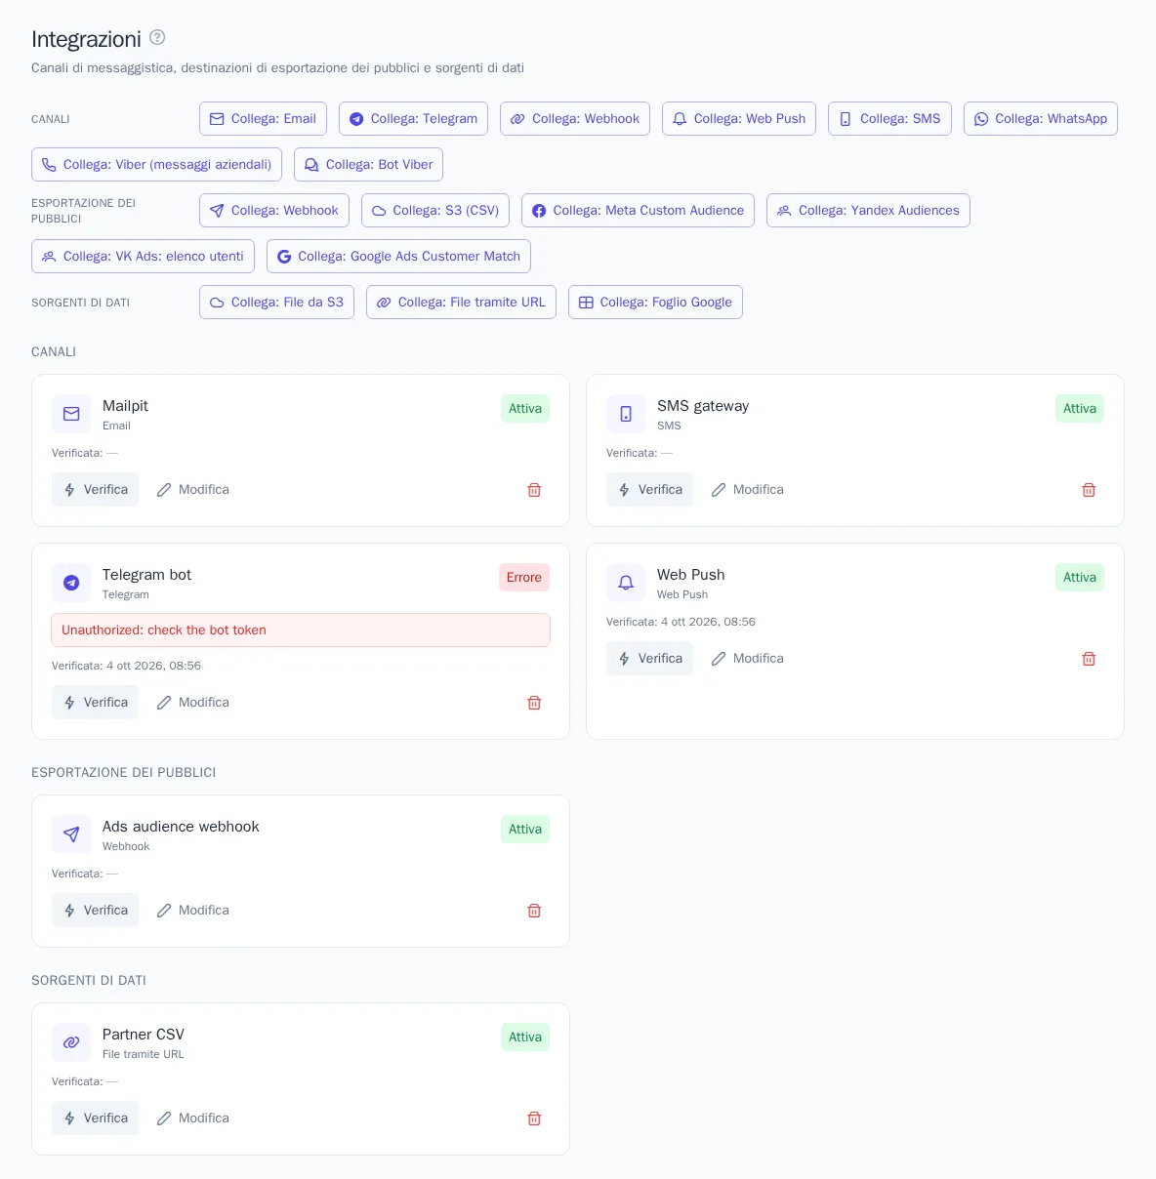The image size is (1156, 1179).
Task: Click the Web Push bell icon
Action: pos(626,583)
